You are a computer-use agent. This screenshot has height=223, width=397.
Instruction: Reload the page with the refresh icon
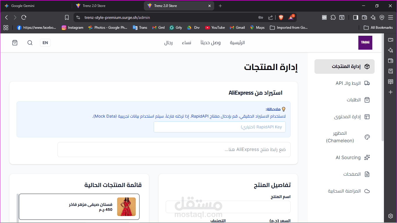(x=24, y=17)
